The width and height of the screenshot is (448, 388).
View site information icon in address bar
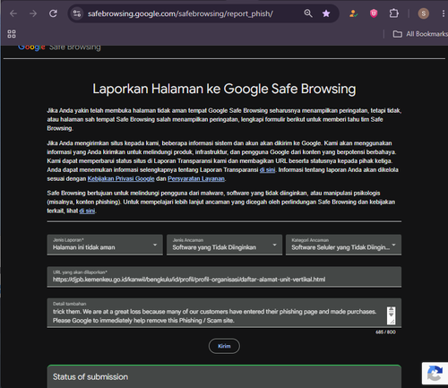77,13
